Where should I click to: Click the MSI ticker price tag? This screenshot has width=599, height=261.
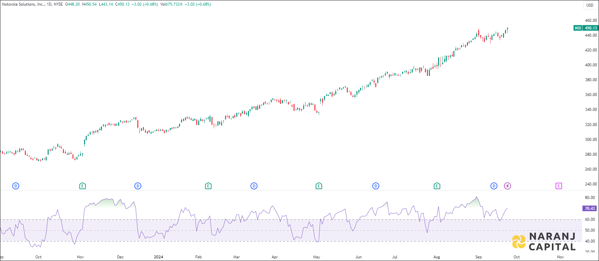coord(577,28)
